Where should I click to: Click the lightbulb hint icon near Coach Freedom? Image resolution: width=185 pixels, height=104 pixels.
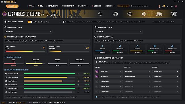point(63,22)
